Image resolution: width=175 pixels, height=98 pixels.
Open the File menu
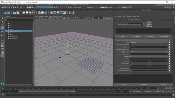(2, 5)
